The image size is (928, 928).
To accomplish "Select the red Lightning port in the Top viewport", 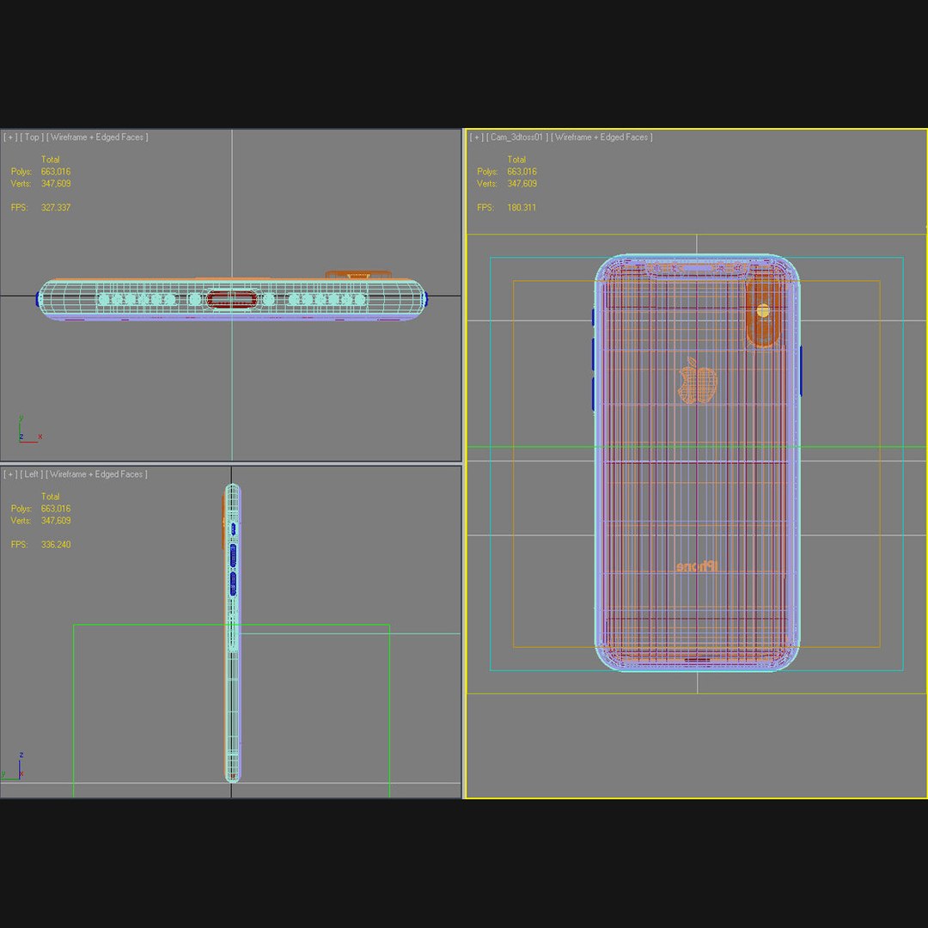I will (232, 300).
